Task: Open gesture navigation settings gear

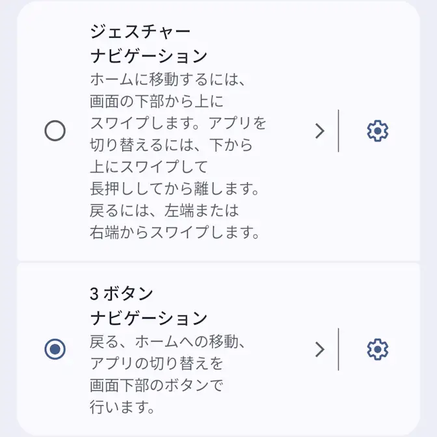Action: click(377, 131)
